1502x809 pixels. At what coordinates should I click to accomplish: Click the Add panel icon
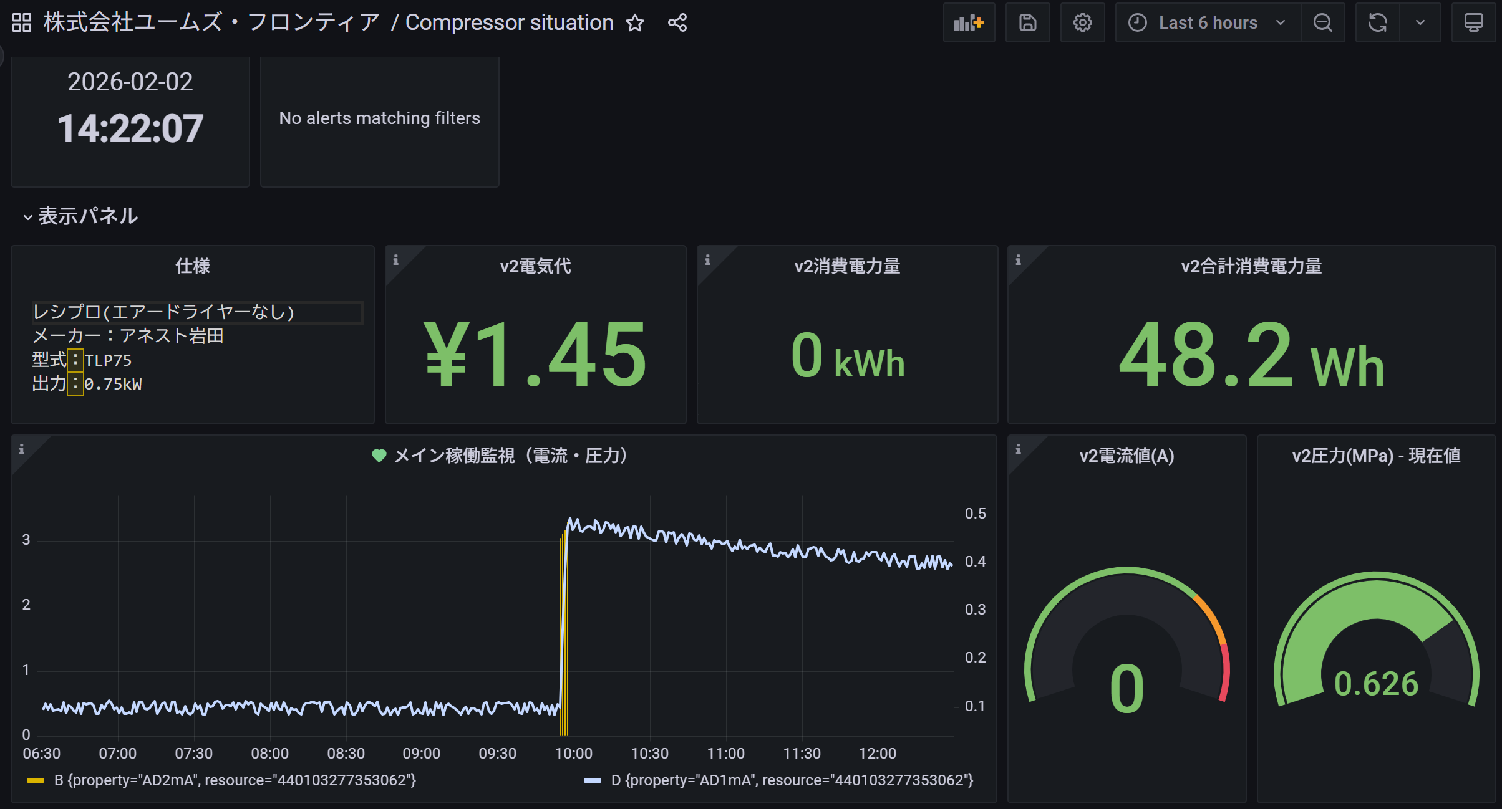tap(969, 23)
